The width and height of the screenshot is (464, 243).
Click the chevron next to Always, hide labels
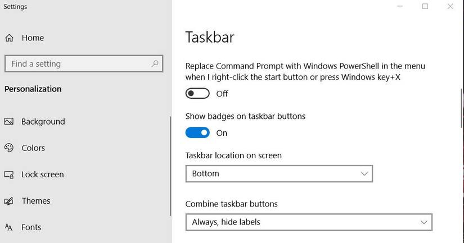[x=424, y=222]
